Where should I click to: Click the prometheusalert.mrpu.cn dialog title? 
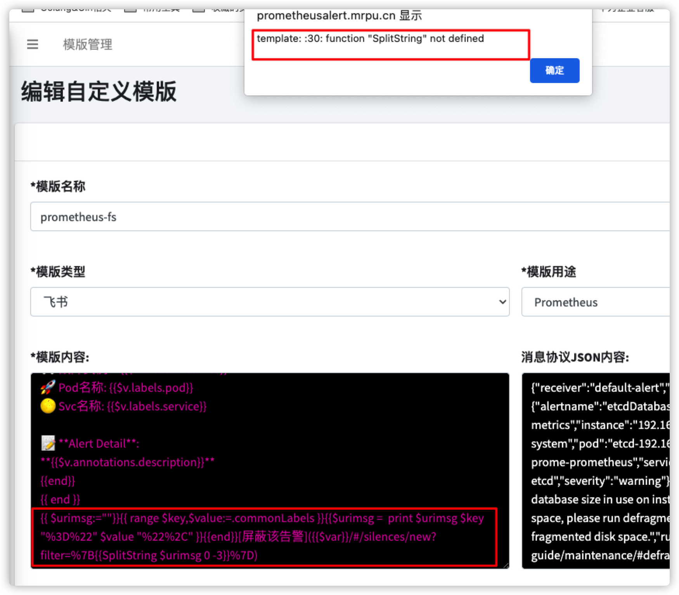pos(339,16)
